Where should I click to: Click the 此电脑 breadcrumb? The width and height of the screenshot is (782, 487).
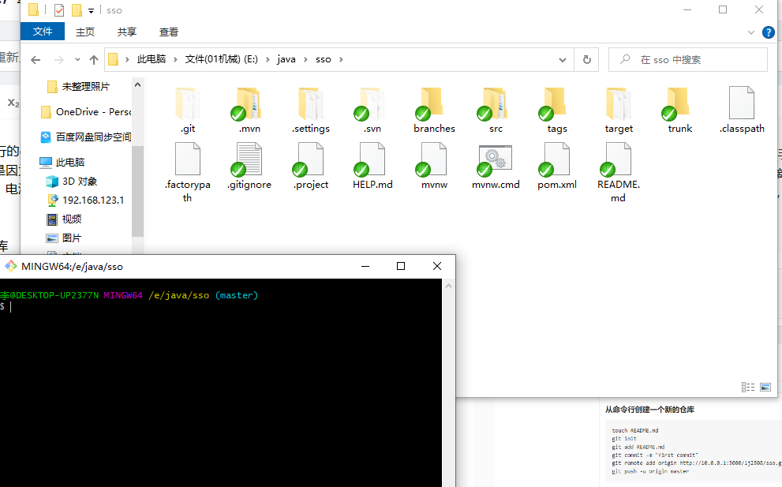(152, 59)
